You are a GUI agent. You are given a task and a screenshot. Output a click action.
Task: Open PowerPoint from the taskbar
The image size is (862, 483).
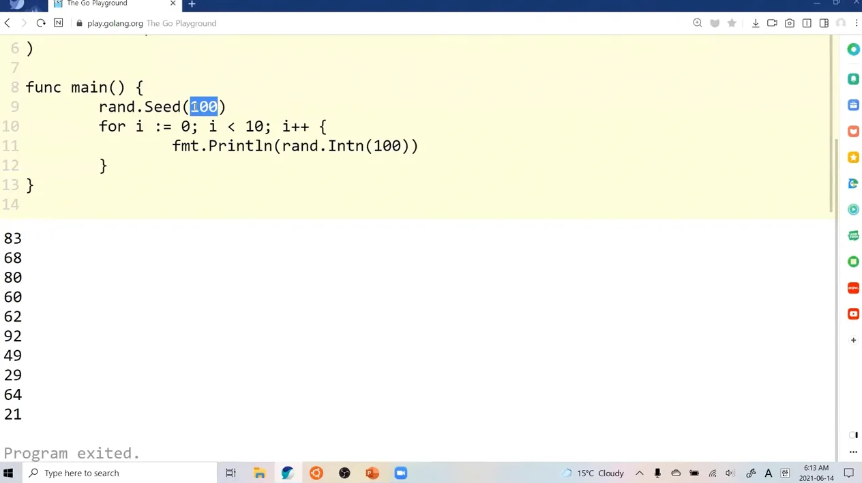[372, 473]
